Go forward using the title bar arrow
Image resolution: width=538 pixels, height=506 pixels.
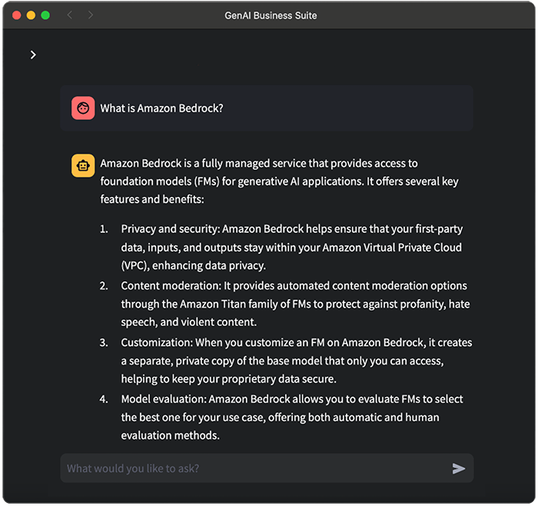click(x=91, y=15)
